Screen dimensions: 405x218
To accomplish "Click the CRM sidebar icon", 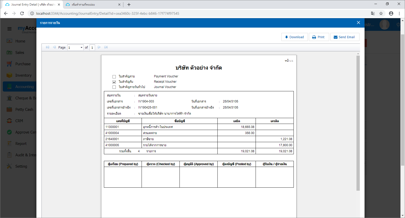I will [x=9, y=121].
